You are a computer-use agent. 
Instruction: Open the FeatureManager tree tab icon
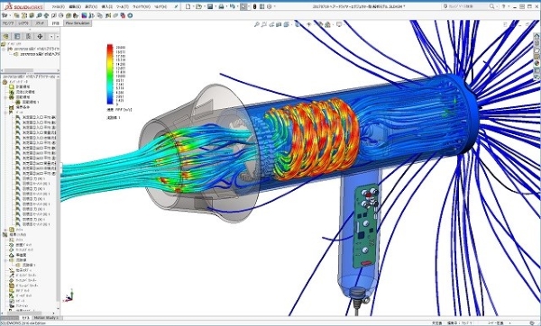6,36
